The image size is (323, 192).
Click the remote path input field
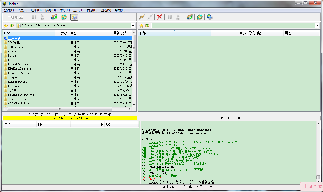[233, 26]
